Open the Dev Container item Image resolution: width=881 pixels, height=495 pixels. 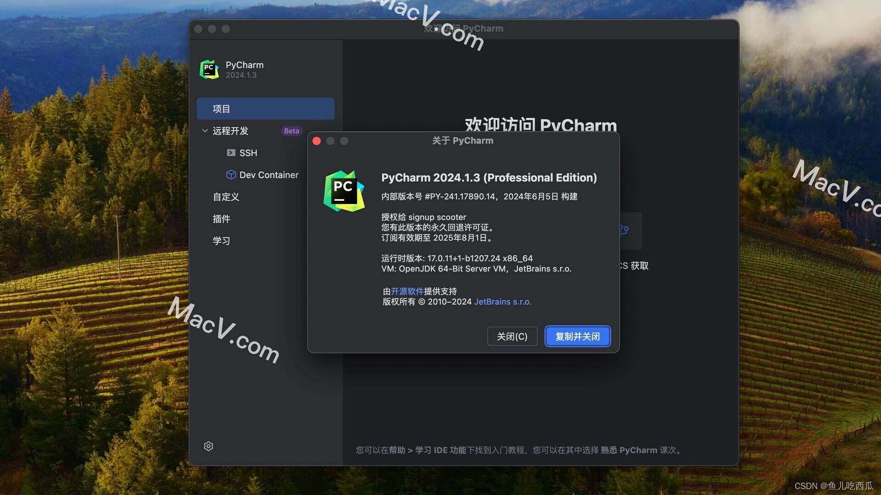pos(269,175)
